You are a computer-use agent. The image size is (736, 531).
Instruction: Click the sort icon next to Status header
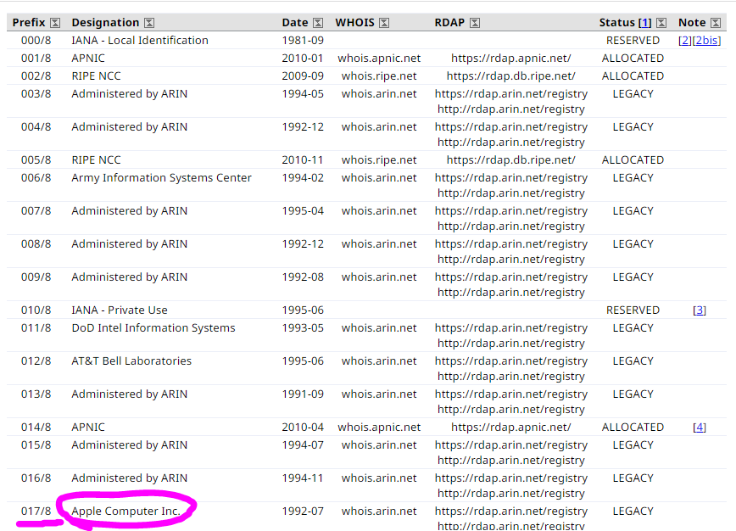point(662,23)
